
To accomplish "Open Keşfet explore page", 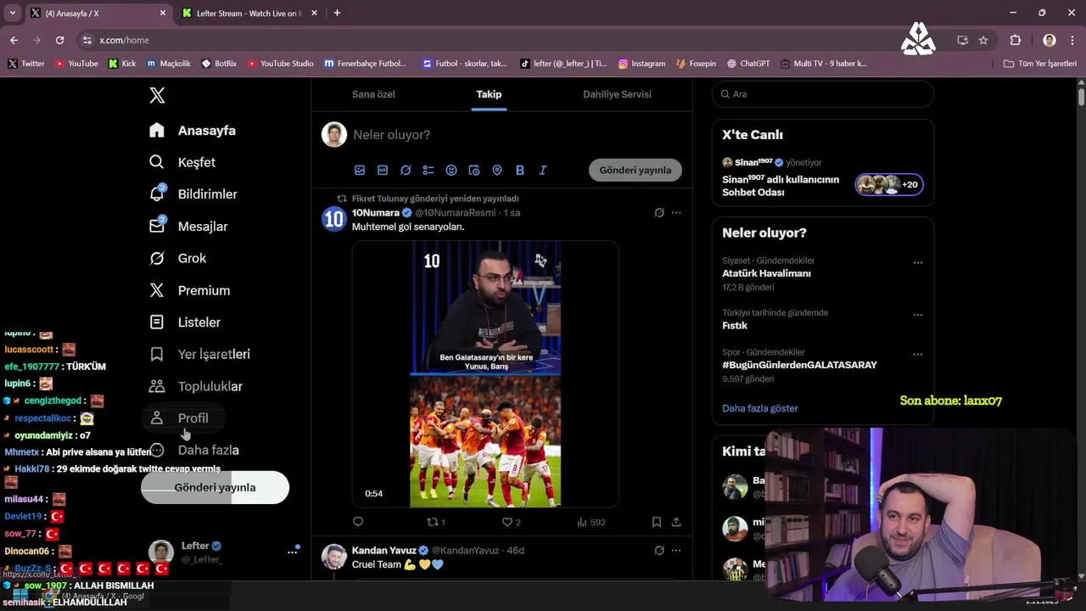I will click(x=182, y=162).
